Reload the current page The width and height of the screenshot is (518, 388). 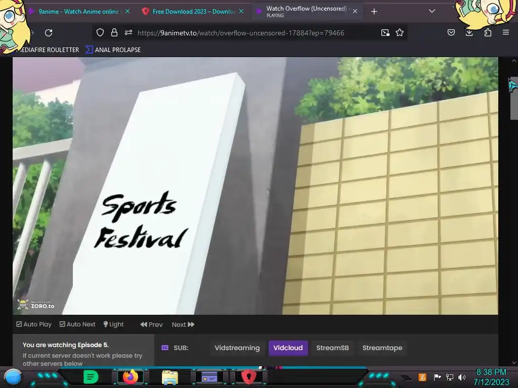(49, 33)
